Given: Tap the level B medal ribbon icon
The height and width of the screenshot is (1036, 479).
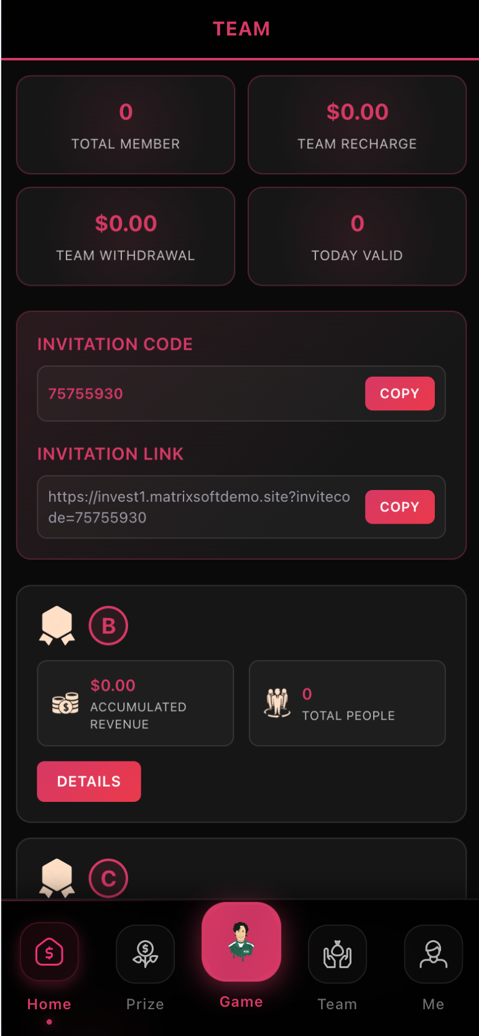Looking at the screenshot, I should click(57, 626).
